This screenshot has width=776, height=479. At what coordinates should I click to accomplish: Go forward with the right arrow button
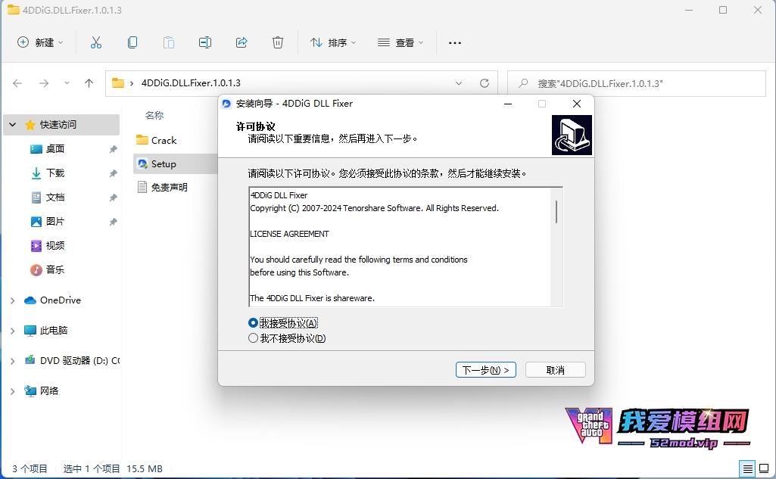tap(44, 83)
